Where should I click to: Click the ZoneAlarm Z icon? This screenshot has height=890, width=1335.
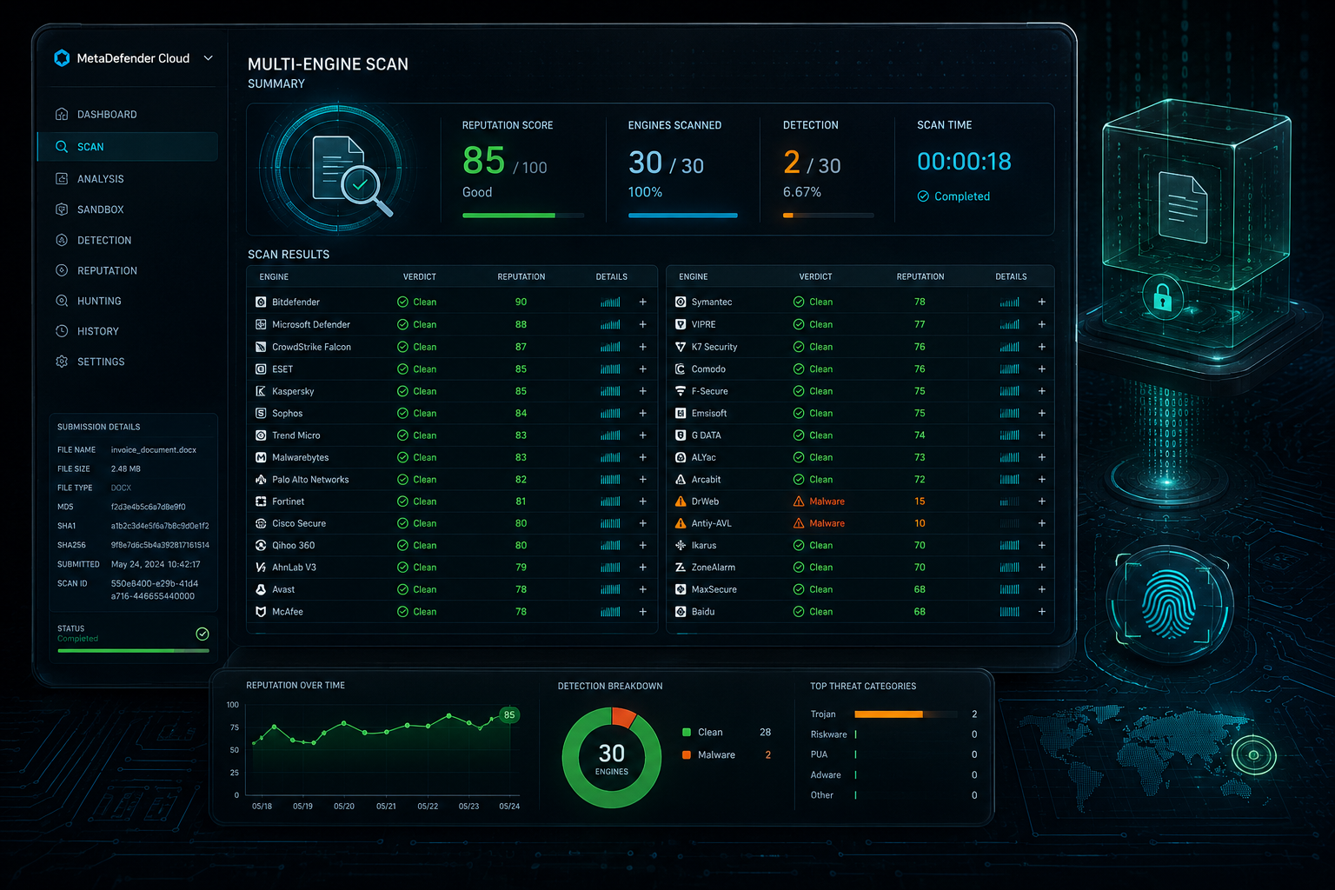[681, 568]
